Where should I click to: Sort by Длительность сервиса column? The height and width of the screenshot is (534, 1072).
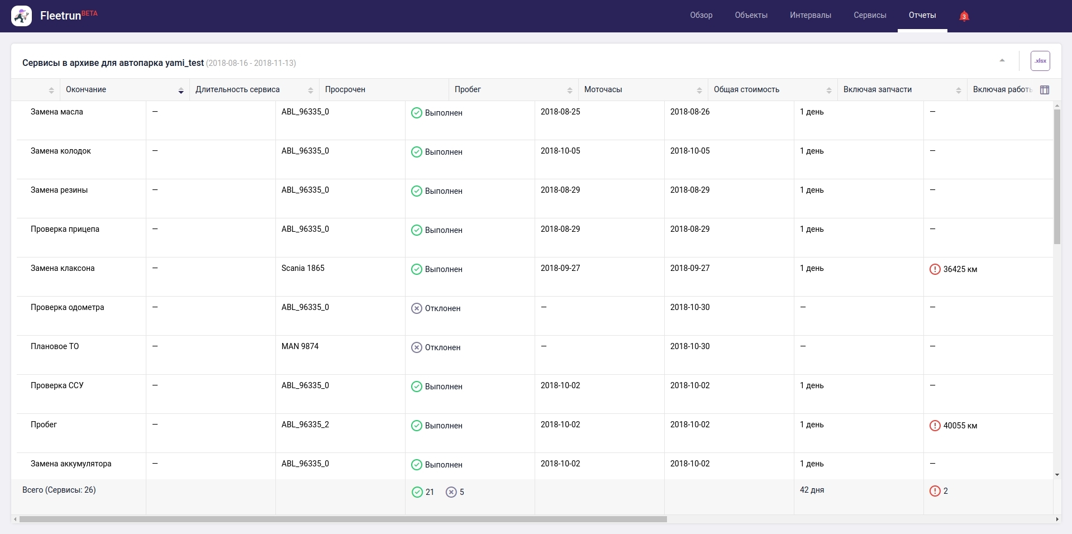(310, 90)
